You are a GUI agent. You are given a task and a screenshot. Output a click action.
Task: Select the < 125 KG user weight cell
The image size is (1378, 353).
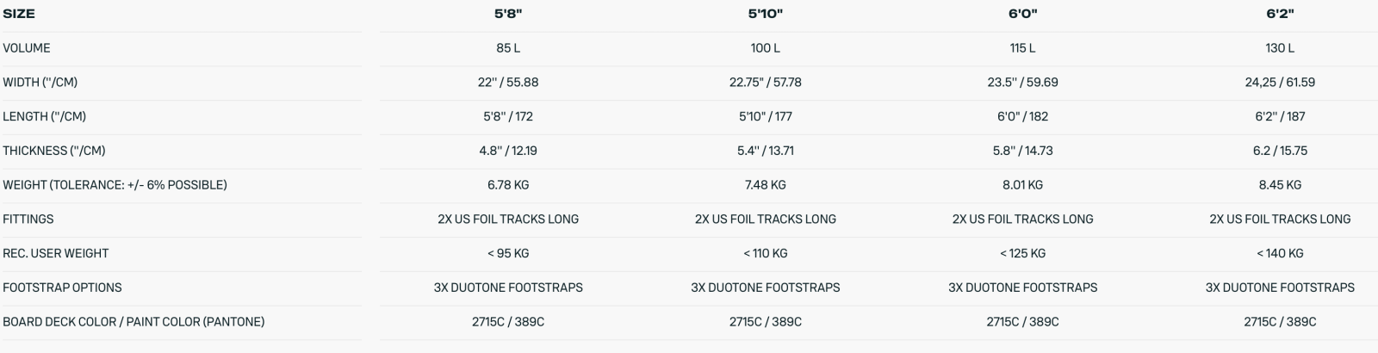click(1022, 253)
